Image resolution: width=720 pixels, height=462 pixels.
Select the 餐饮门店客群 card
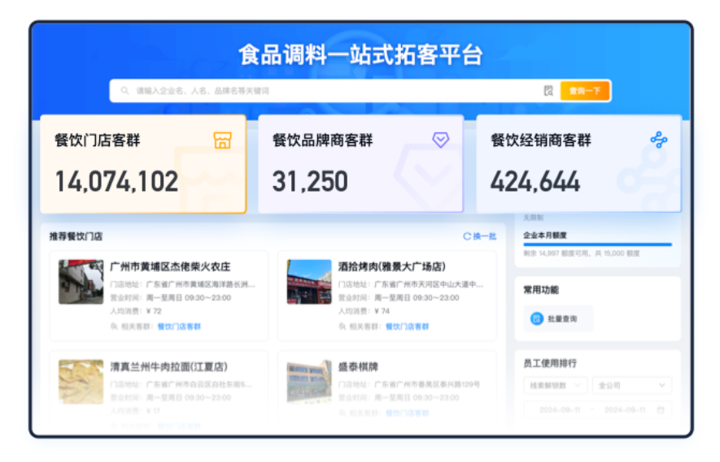coord(143,164)
